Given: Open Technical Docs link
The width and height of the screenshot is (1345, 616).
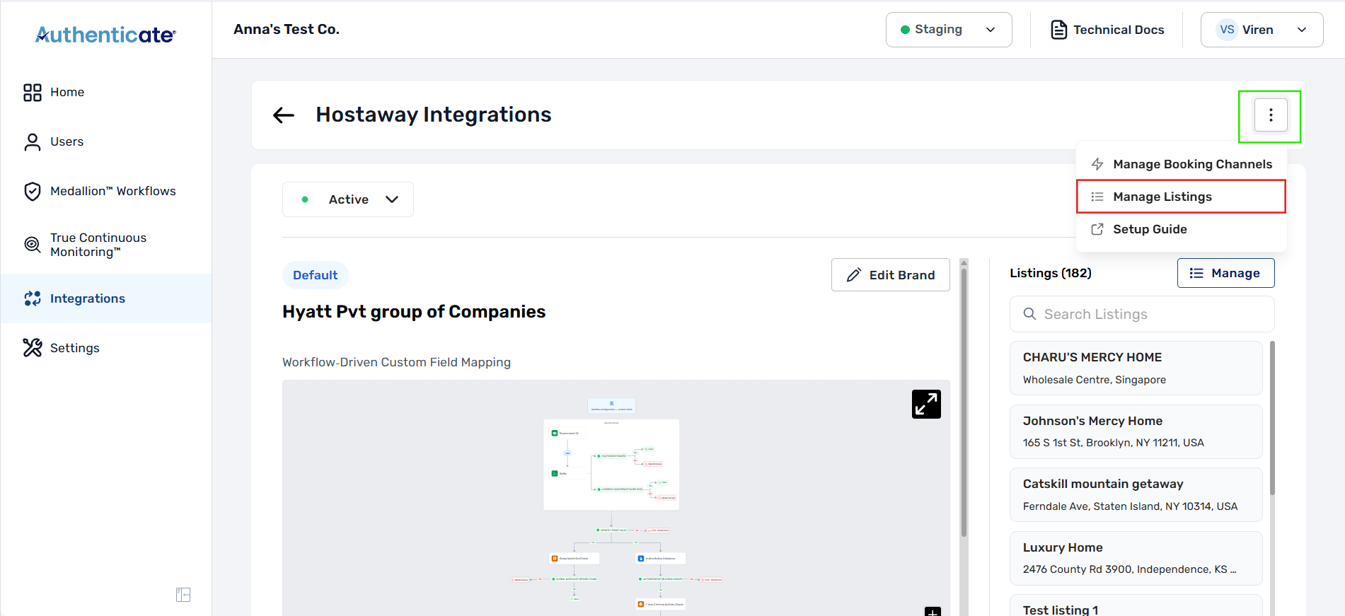Looking at the screenshot, I should pos(1107,30).
